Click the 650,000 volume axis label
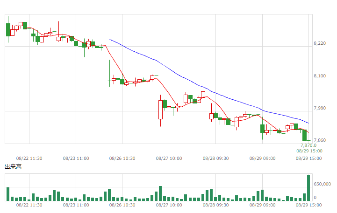Image resolution: width=337 pixels, height=213 pixels. tap(322, 184)
